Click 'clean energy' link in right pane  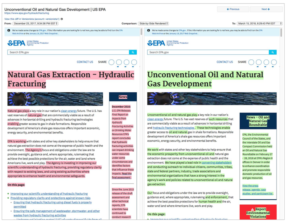pos(155,119)
